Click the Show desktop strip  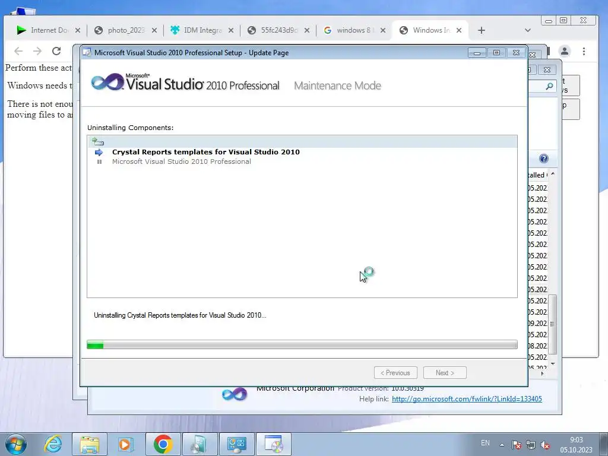(603, 444)
